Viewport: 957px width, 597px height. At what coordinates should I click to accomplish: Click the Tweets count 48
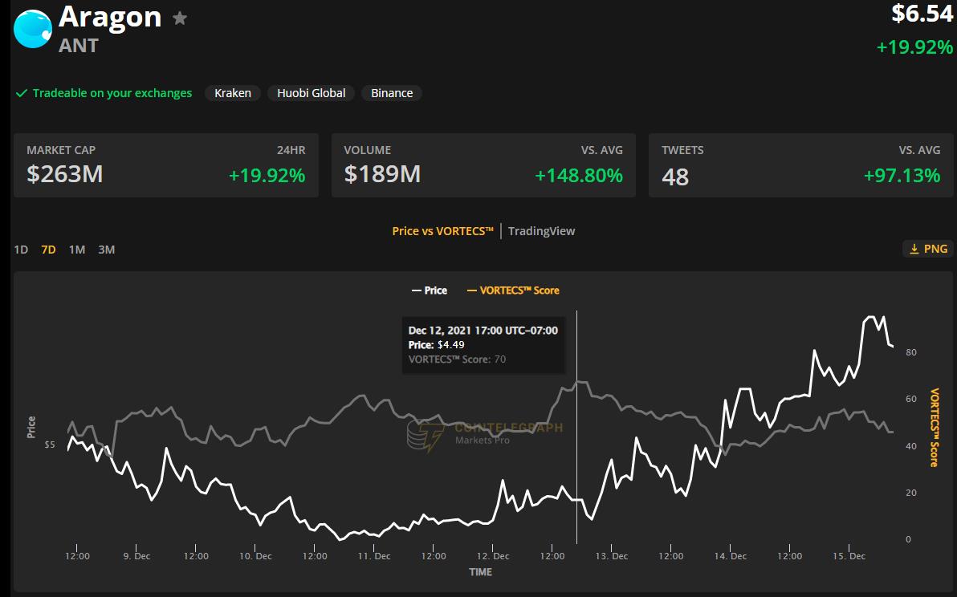click(675, 177)
